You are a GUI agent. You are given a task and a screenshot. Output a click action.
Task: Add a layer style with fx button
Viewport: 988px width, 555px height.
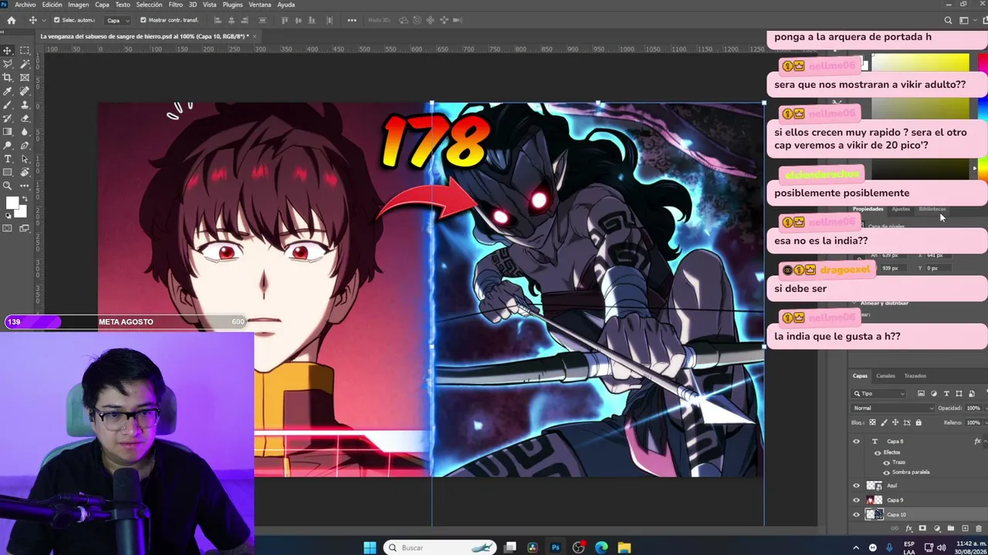tap(908, 529)
